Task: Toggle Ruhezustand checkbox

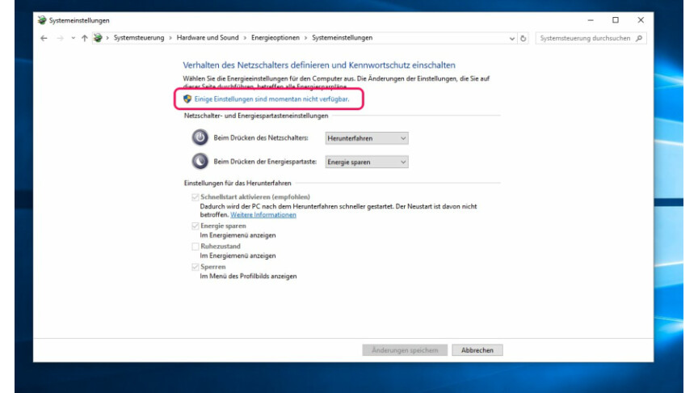Action: point(195,247)
